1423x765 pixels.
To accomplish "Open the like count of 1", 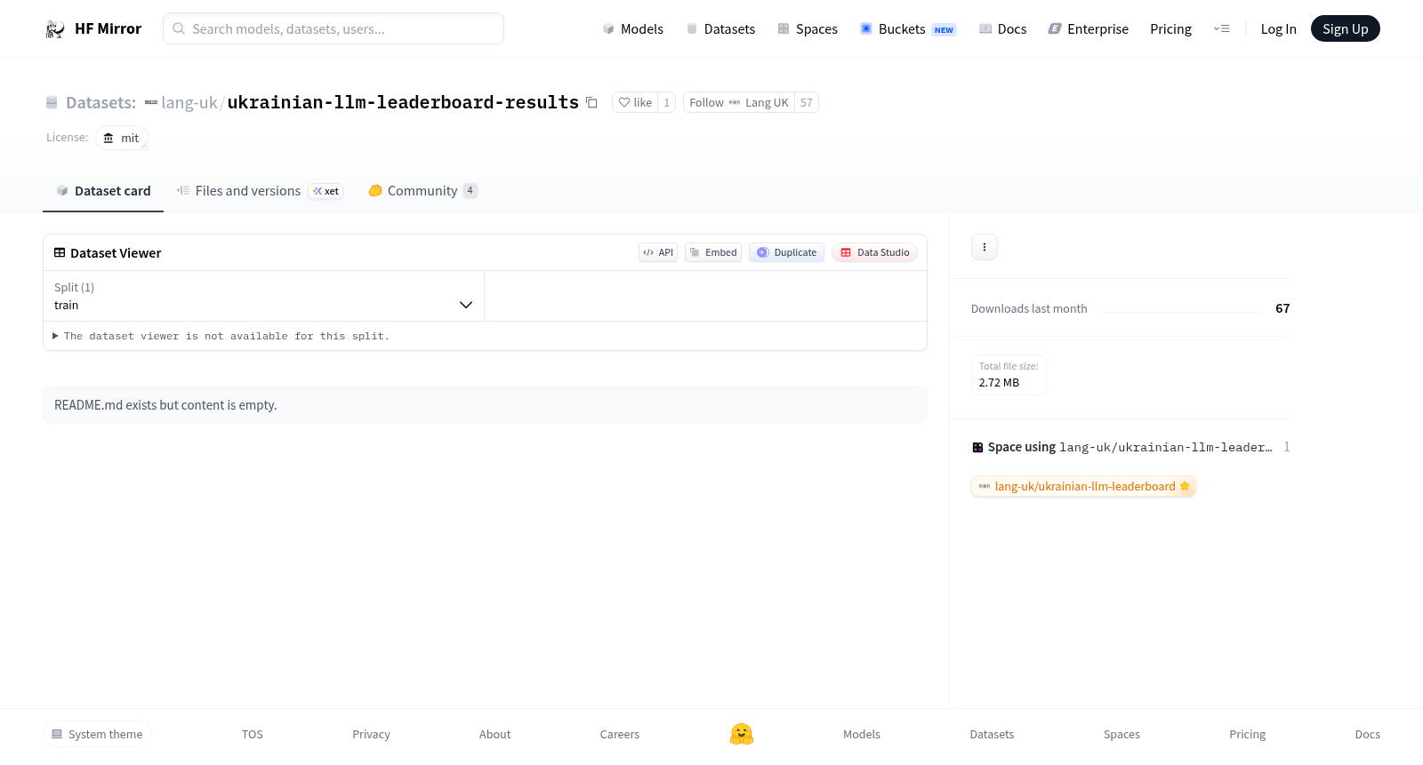I will coord(666,102).
